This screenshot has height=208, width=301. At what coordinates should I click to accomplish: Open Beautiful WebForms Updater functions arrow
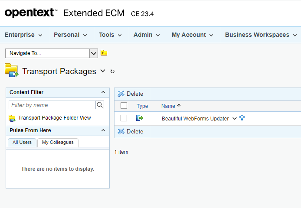click(x=235, y=118)
